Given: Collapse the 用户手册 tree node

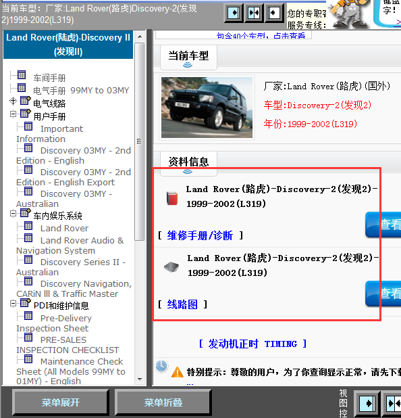Looking at the screenshot, I should 13,114.
